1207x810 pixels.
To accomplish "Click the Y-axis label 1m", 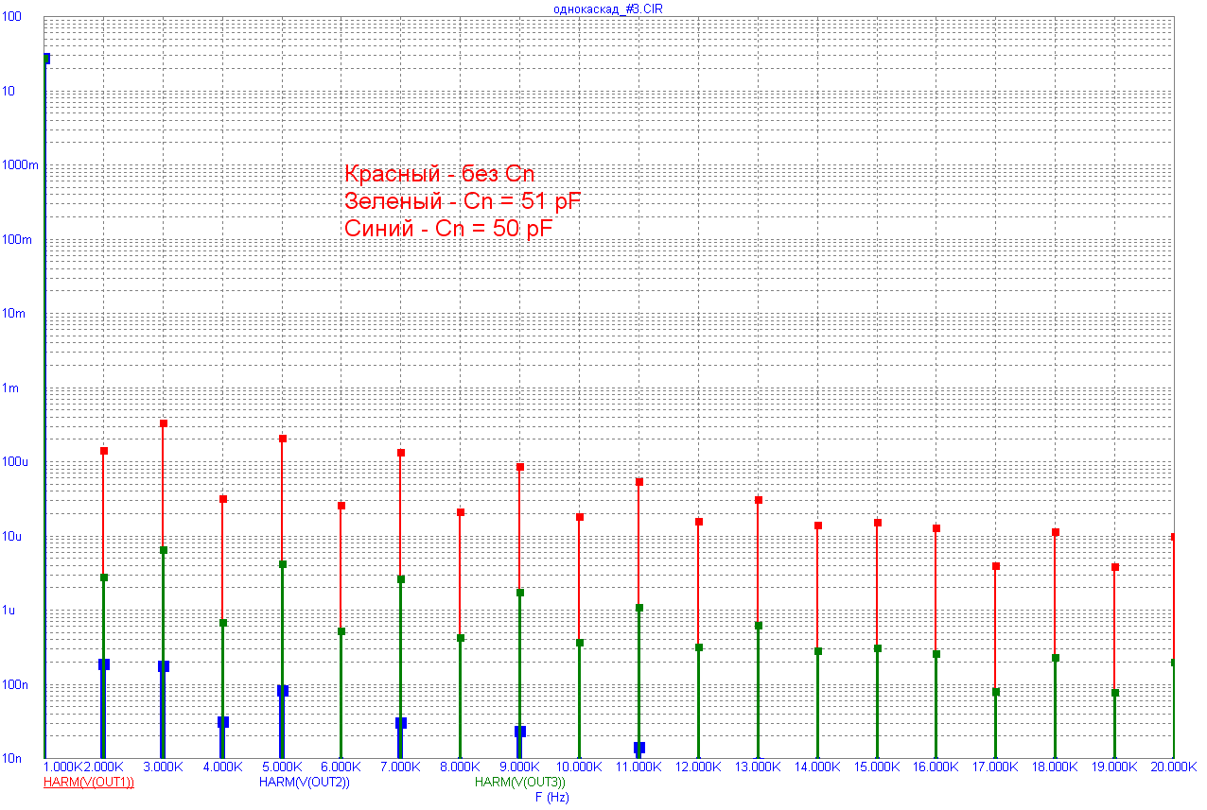I will 10,388.
